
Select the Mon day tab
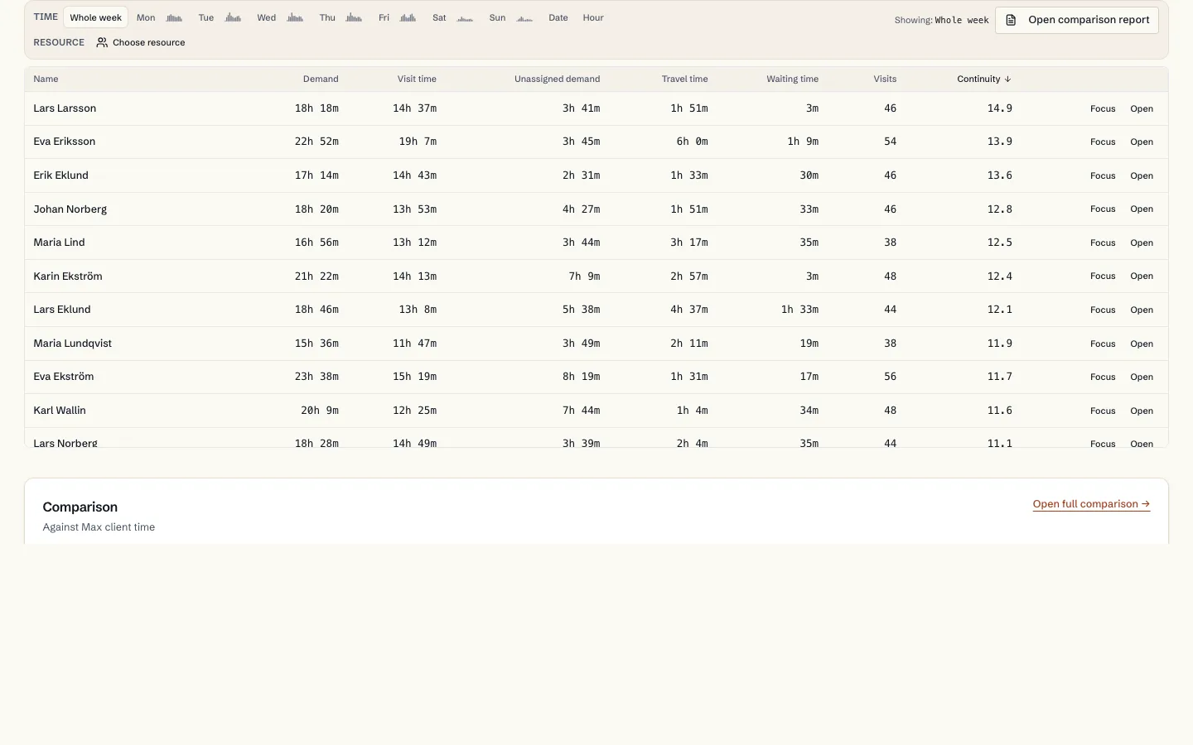(159, 17)
